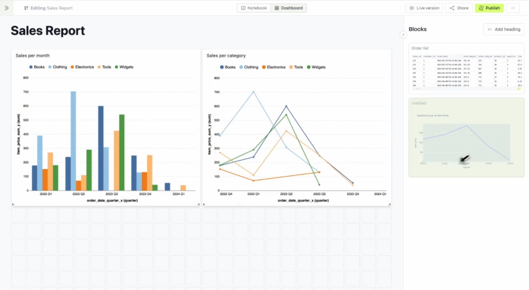Image resolution: width=529 pixels, height=290 pixels.
Task: Toggle Books in Sales per category legend
Action: tap(228, 67)
